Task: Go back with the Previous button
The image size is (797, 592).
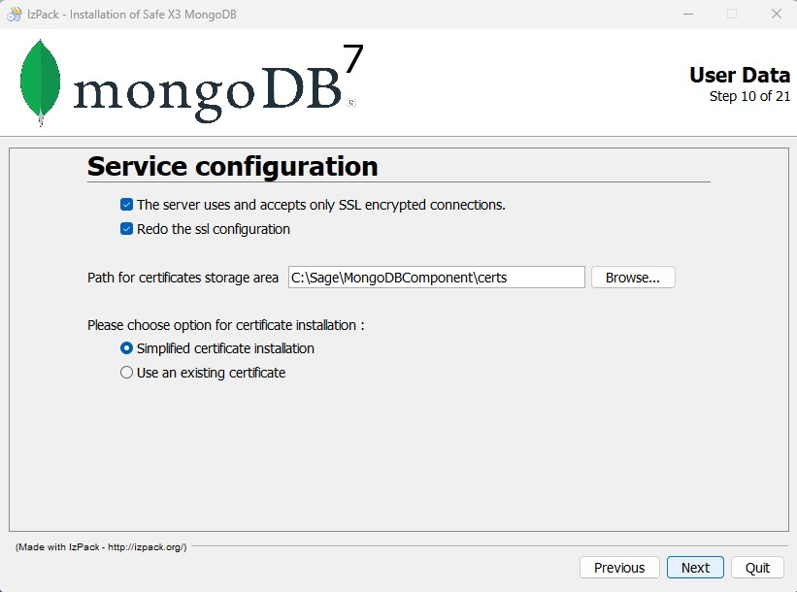Action: (618, 568)
